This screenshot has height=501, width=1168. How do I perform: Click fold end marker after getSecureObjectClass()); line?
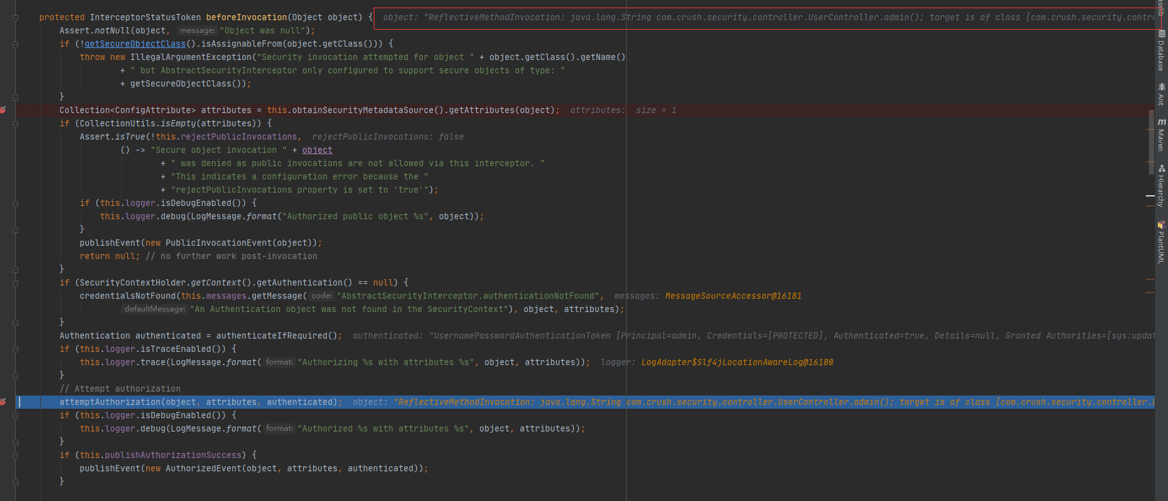pyautogui.click(x=15, y=97)
